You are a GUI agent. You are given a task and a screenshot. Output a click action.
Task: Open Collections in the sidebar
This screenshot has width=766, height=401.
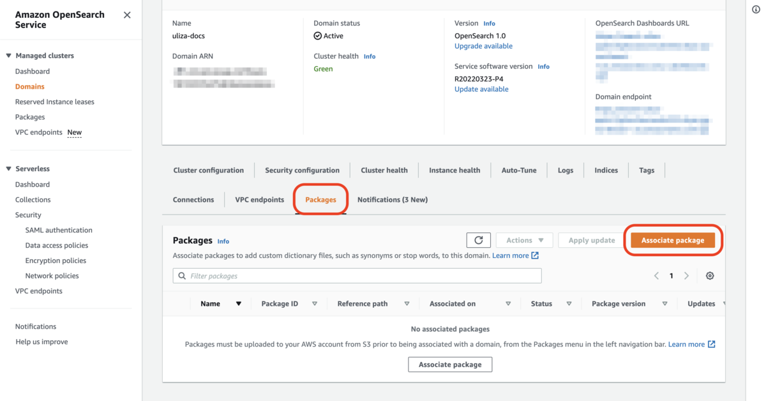click(33, 200)
